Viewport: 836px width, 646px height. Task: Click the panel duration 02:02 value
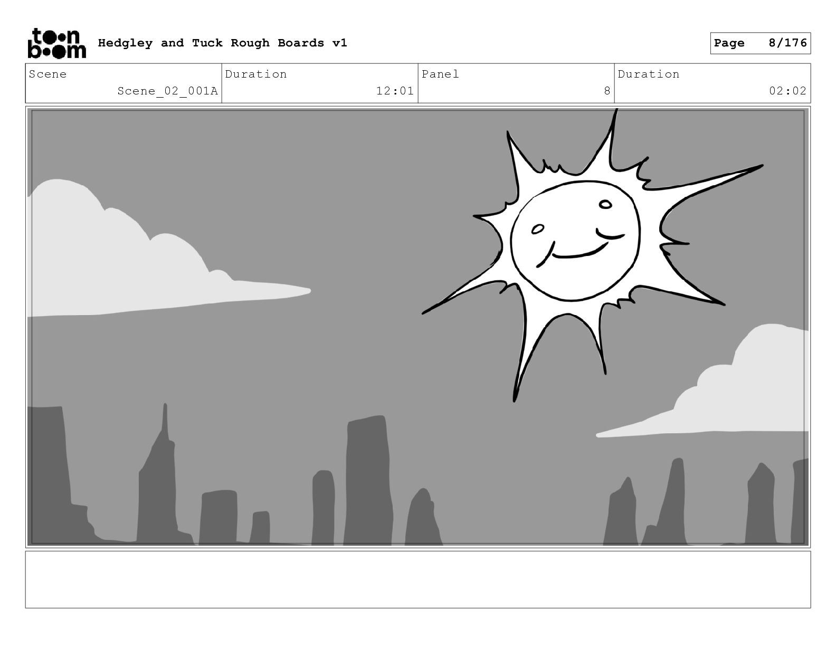point(787,91)
